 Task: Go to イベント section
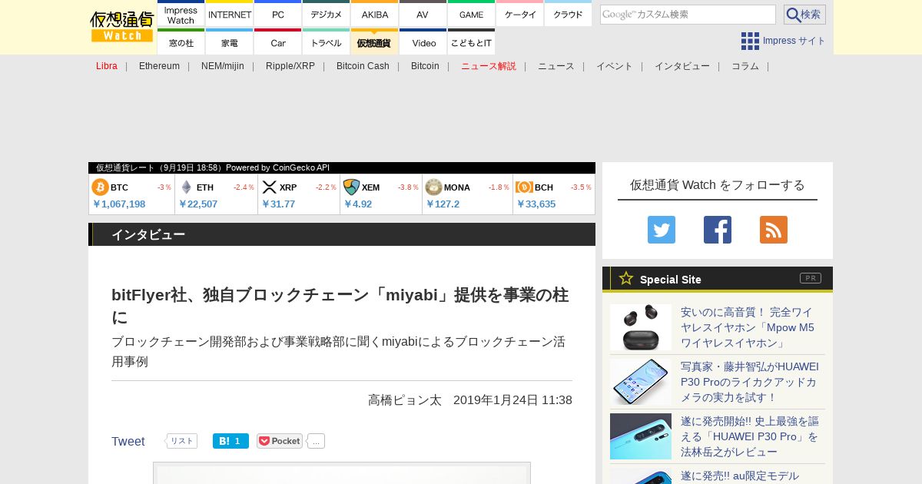click(615, 66)
